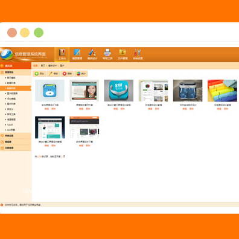This screenshot has width=239, height=239.
Task: Click the red circle Delete toolbar button
Action: (67, 74)
